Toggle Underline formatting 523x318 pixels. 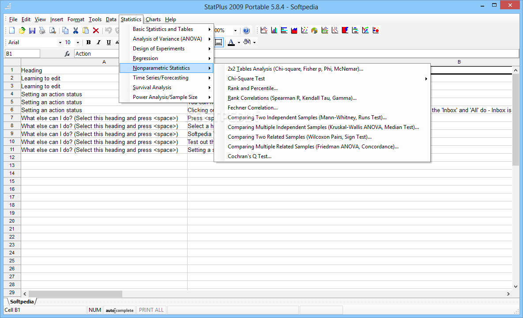(x=109, y=42)
